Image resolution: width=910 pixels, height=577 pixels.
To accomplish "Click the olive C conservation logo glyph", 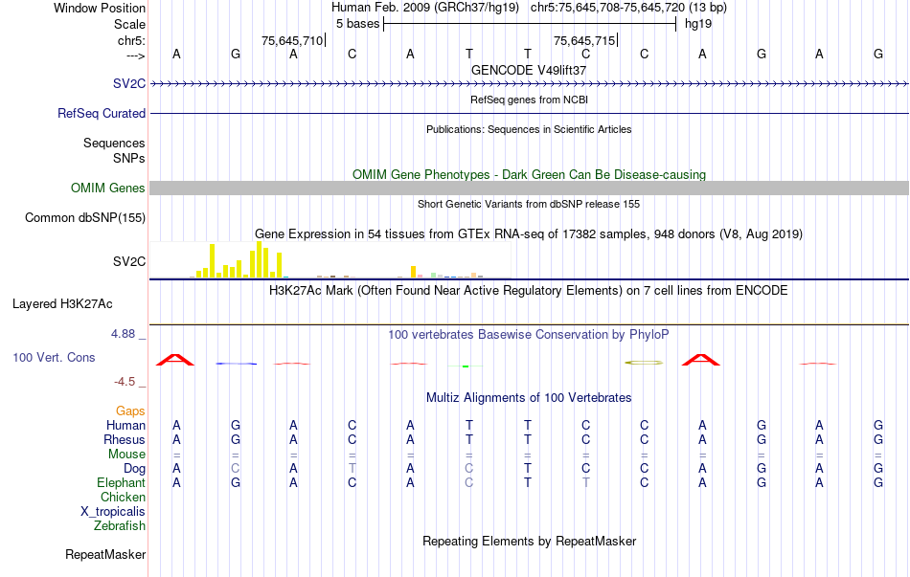I will 644,363.
